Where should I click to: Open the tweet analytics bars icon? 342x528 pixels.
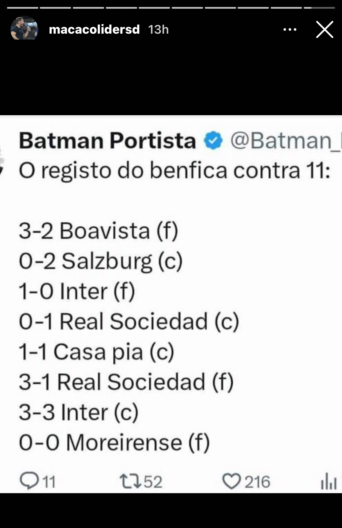[x=329, y=481]
